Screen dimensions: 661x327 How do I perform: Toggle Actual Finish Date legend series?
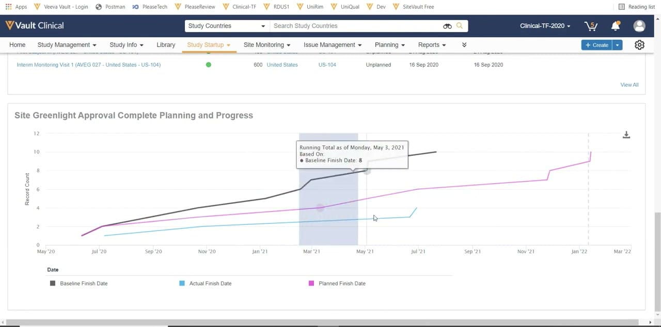point(205,284)
